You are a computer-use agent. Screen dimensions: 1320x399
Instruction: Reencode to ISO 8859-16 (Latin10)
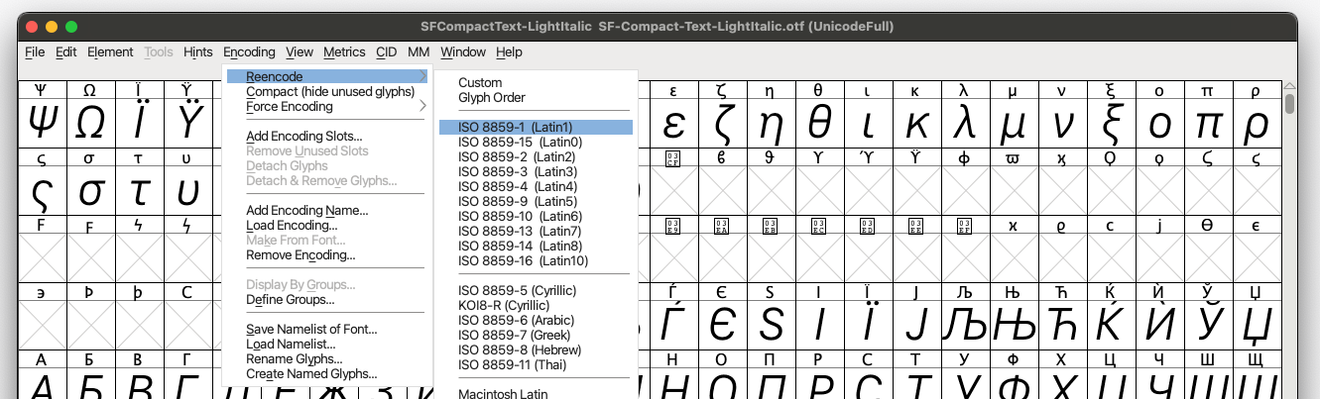coord(536,260)
